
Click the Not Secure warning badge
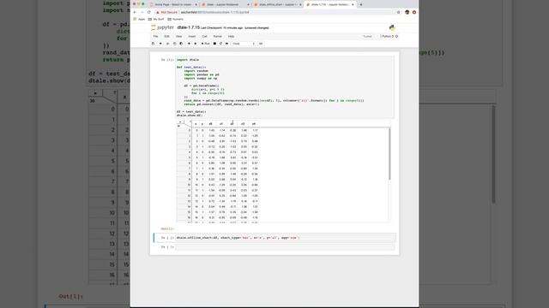pos(167,12)
